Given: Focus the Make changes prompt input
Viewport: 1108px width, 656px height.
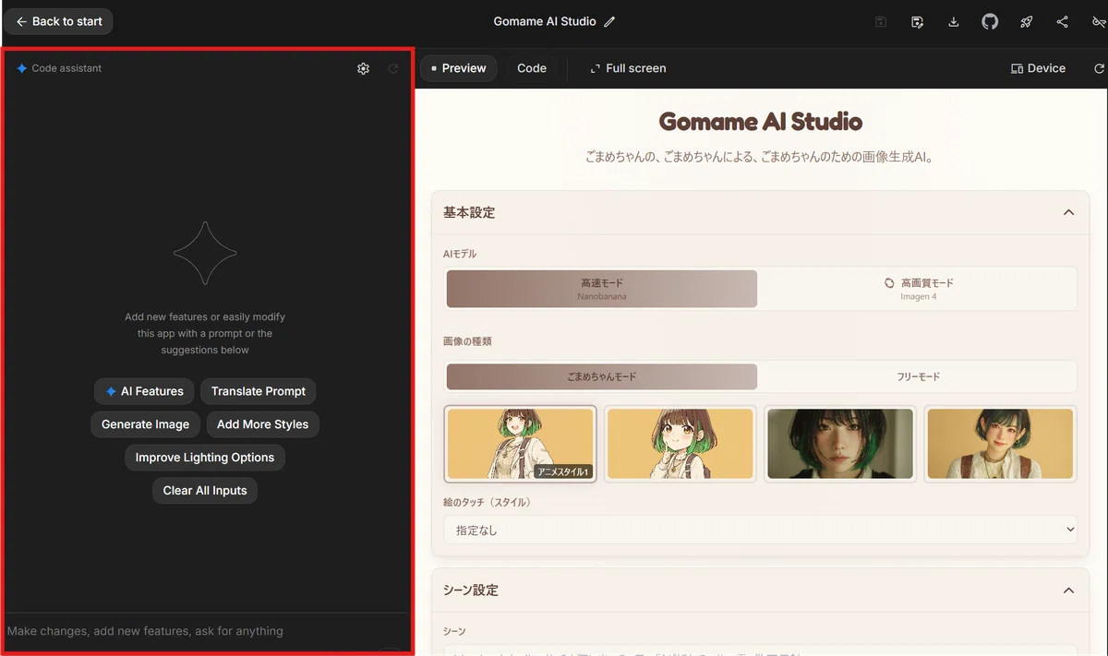Looking at the screenshot, I should [207, 631].
